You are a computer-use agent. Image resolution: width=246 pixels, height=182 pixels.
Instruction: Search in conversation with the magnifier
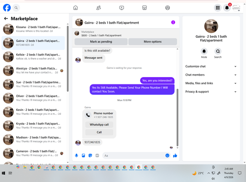coord(218,52)
